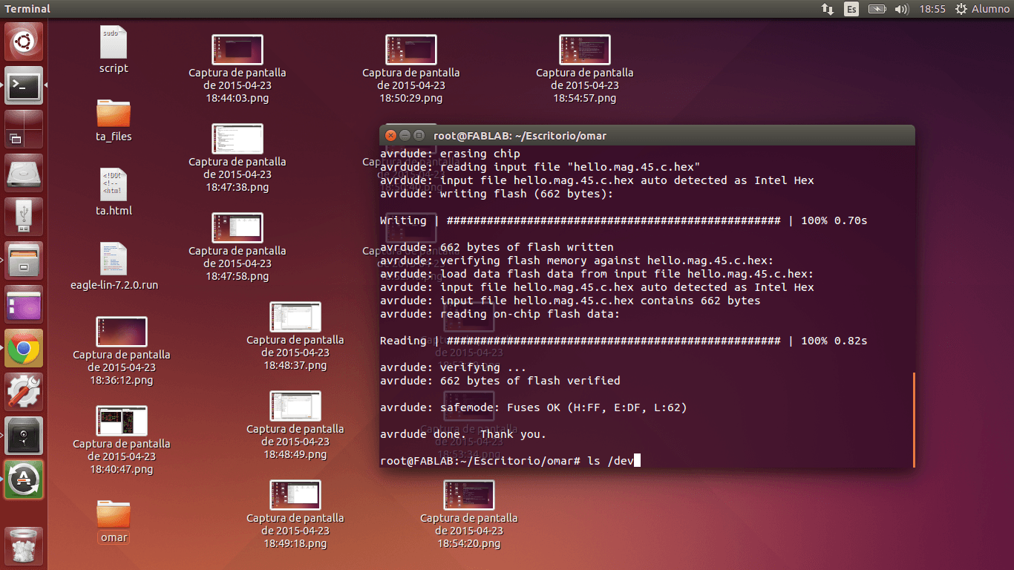
Task: Open the hard disk drive launcher icon
Action: [24, 173]
